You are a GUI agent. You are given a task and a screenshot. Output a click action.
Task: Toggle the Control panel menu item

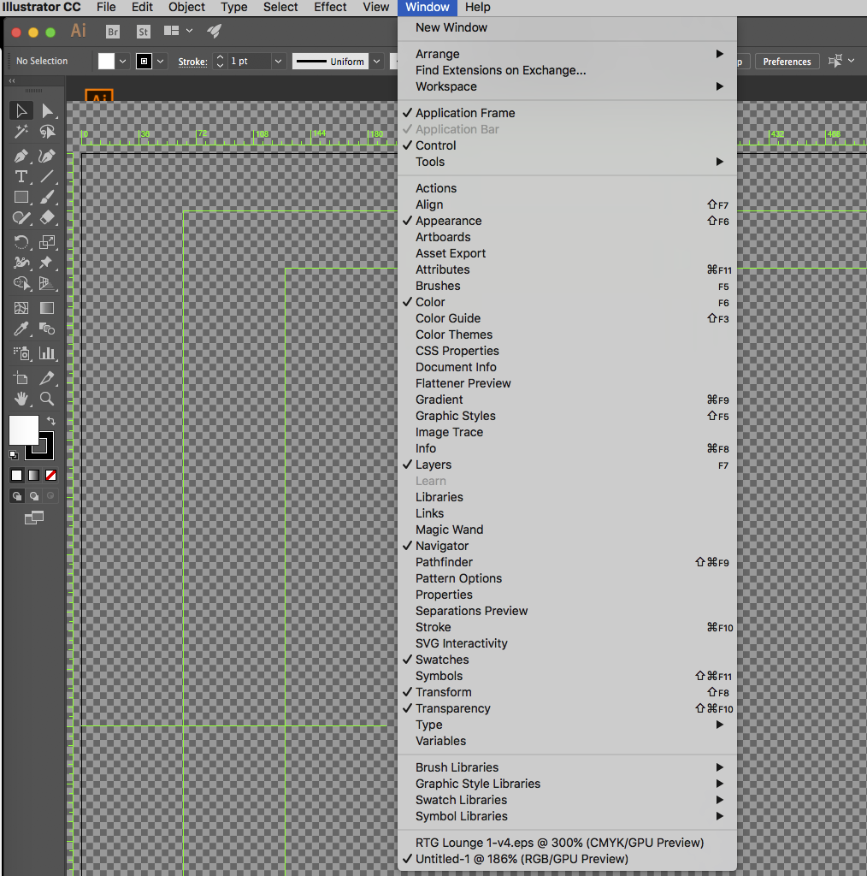pyautogui.click(x=567, y=145)
